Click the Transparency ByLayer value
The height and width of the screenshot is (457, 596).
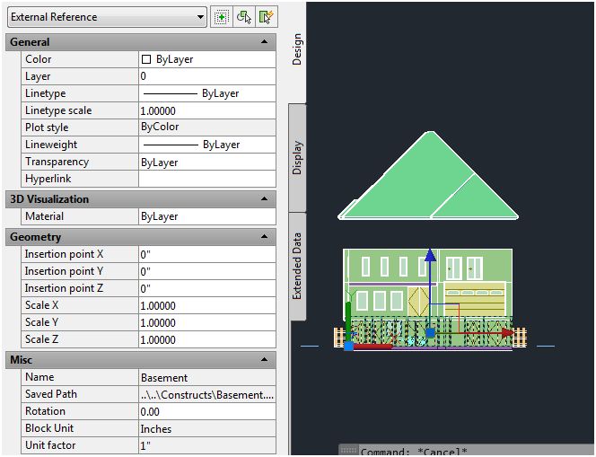207,162
